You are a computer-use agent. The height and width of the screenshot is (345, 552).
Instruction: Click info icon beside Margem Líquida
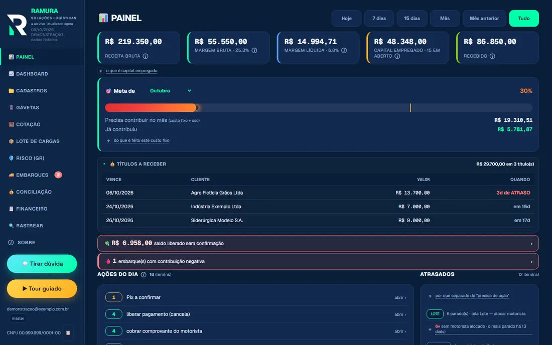click(344, 50)
